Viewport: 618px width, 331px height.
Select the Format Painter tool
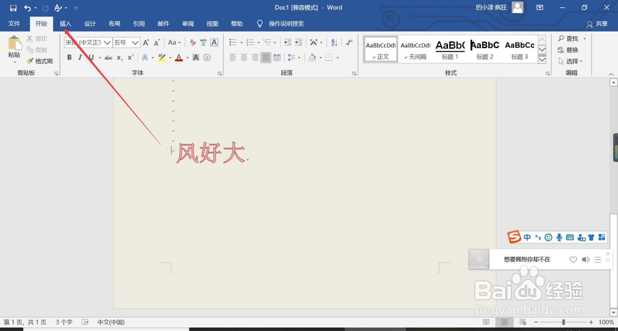pos(40,61)
